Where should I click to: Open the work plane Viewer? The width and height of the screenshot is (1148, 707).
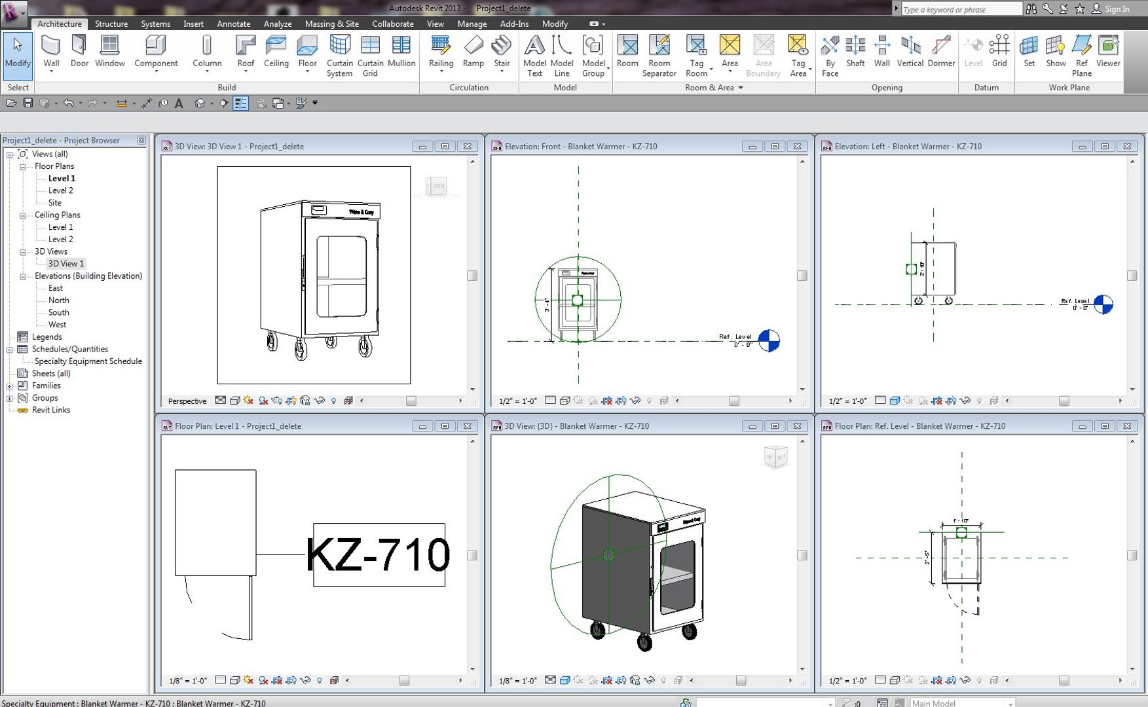[1108, 52]
